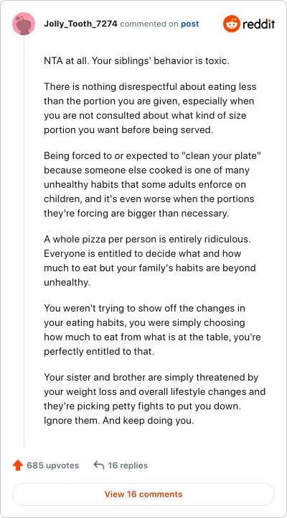Click the word "toxic" in the first line
287x518 pixels.
pyautogui.click(x=218, y=61)
